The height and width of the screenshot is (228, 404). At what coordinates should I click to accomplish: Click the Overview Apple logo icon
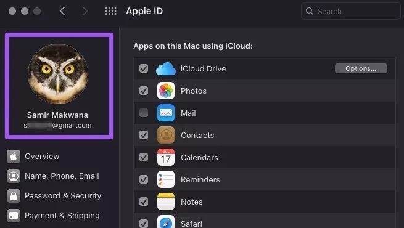pyautogui.click(x=14, y=157)
